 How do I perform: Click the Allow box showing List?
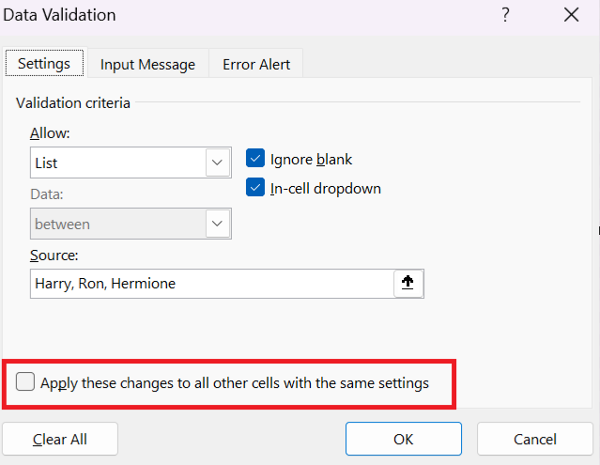(117, 163)
